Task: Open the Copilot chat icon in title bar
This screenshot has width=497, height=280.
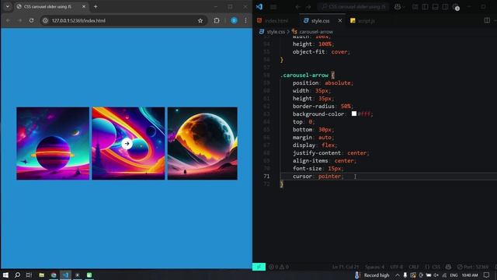Action: (x=397, y=7)
